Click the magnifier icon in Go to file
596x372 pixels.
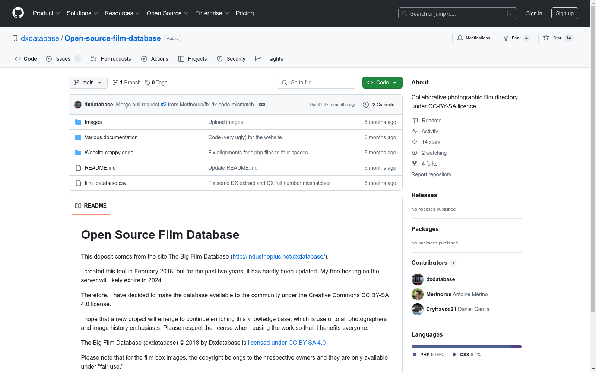pos(285,83)
